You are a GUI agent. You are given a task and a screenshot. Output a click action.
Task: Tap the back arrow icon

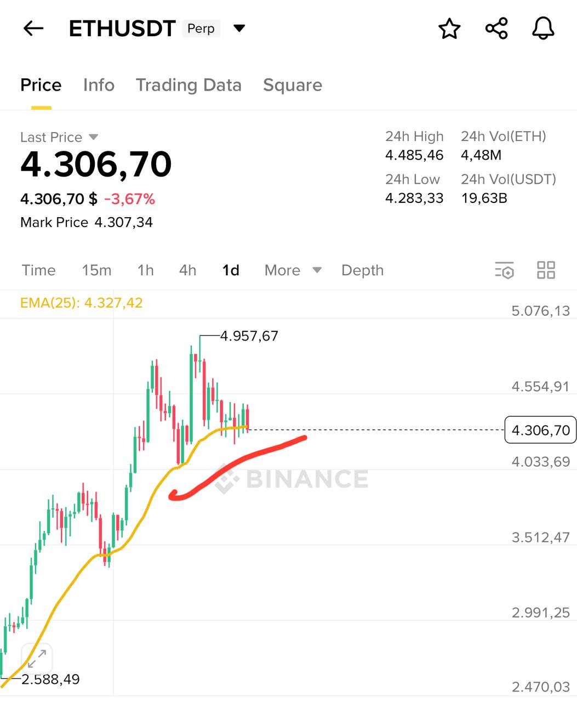[x=33, y=29]
